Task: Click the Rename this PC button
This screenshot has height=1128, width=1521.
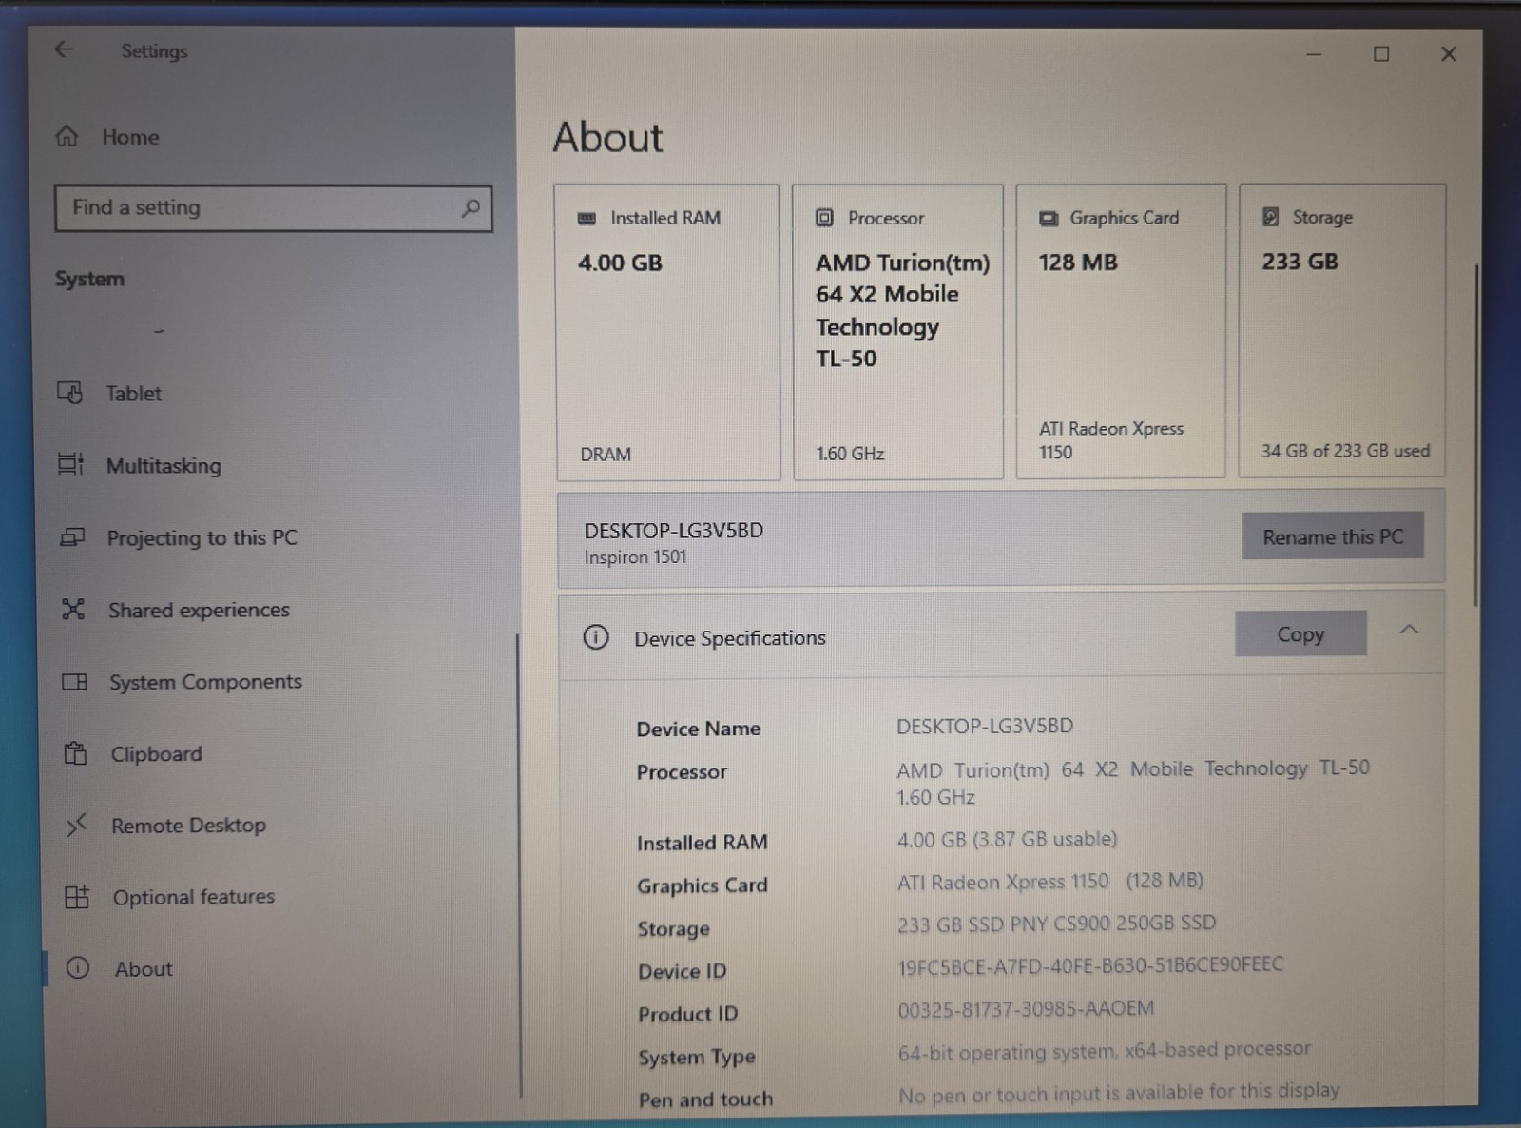Action: click(1333, 536)
